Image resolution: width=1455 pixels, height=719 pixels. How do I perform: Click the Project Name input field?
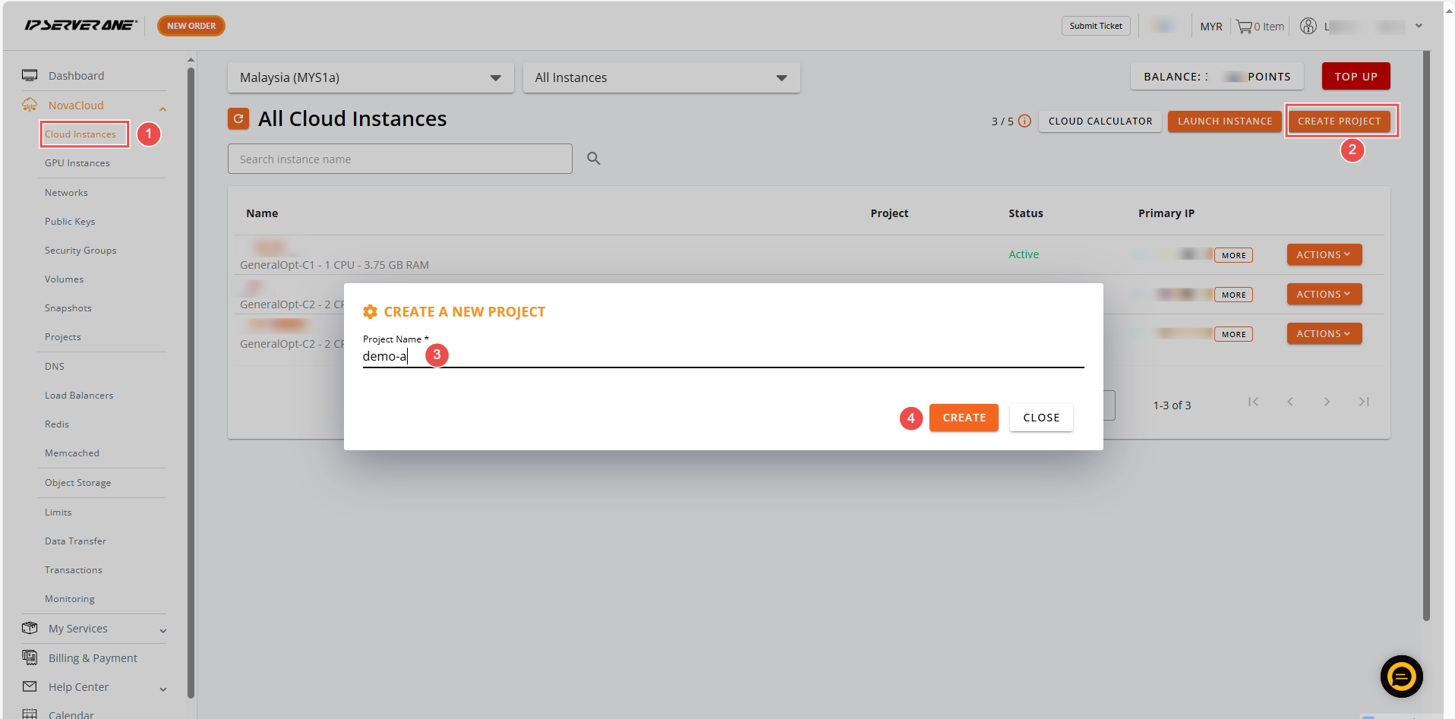(x=721, y=356)
